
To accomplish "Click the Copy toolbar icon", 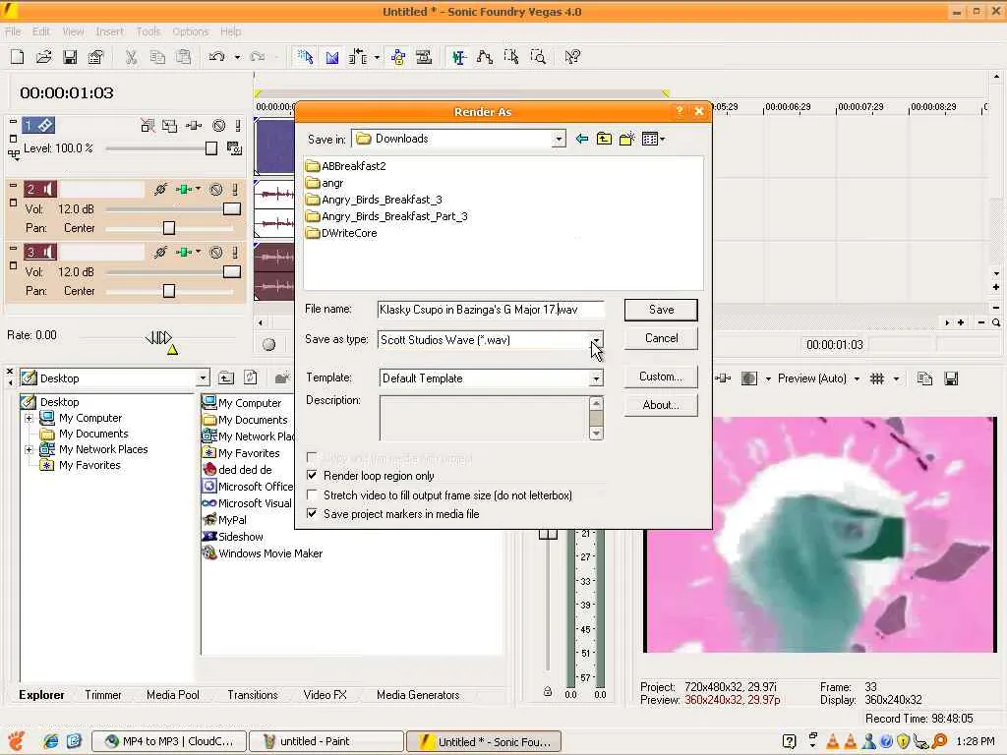I will pos(157,57).
